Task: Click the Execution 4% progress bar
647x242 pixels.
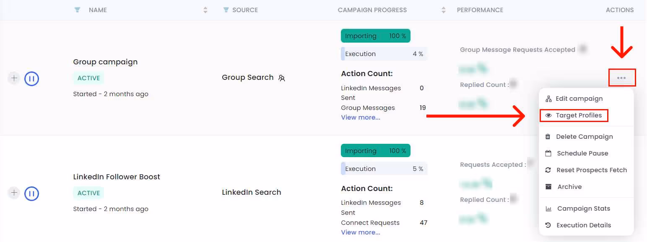Action: tap(384, 53)
